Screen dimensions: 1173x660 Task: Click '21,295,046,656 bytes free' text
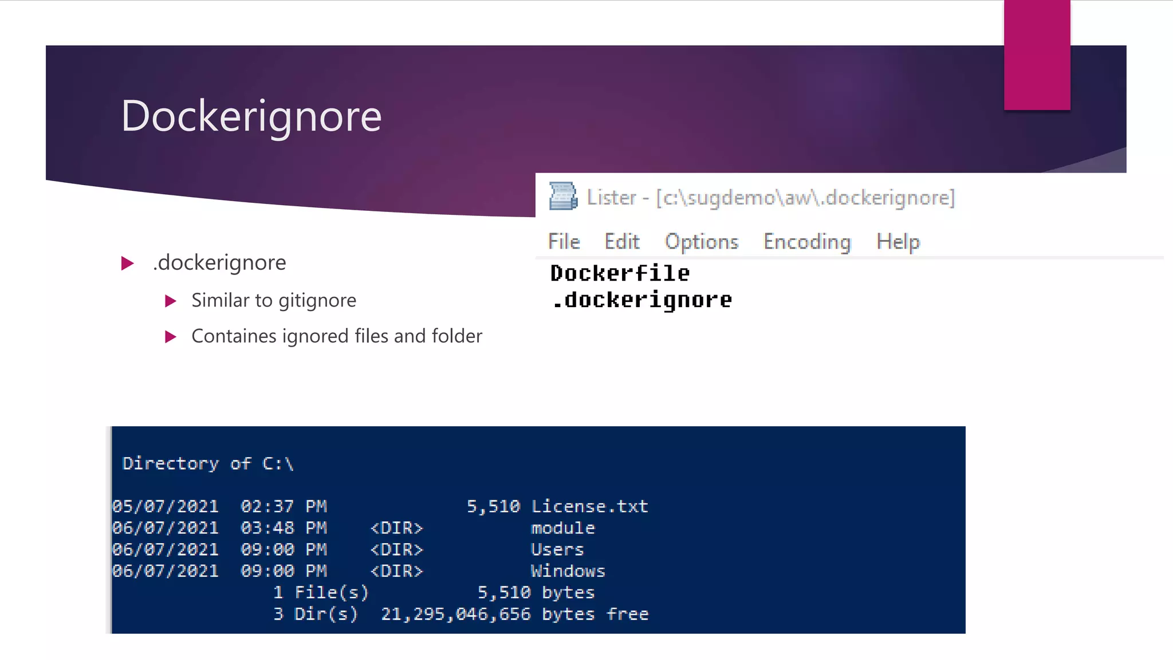pos(515,614)
